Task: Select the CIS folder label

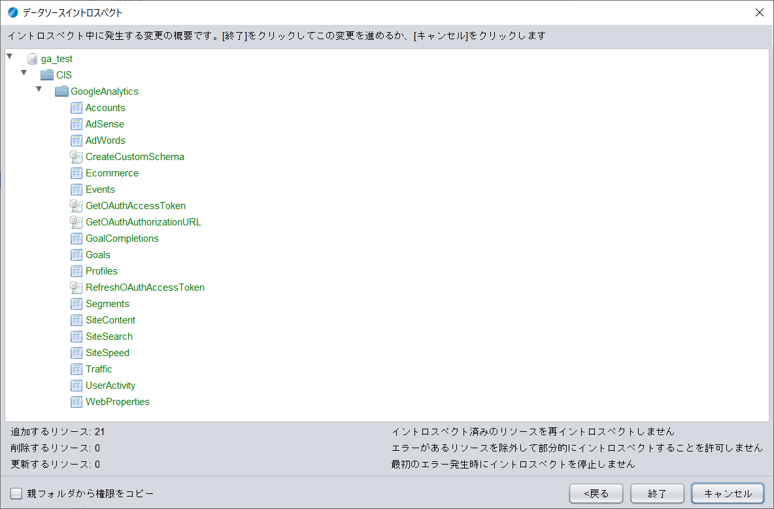Action: [63, 75]
